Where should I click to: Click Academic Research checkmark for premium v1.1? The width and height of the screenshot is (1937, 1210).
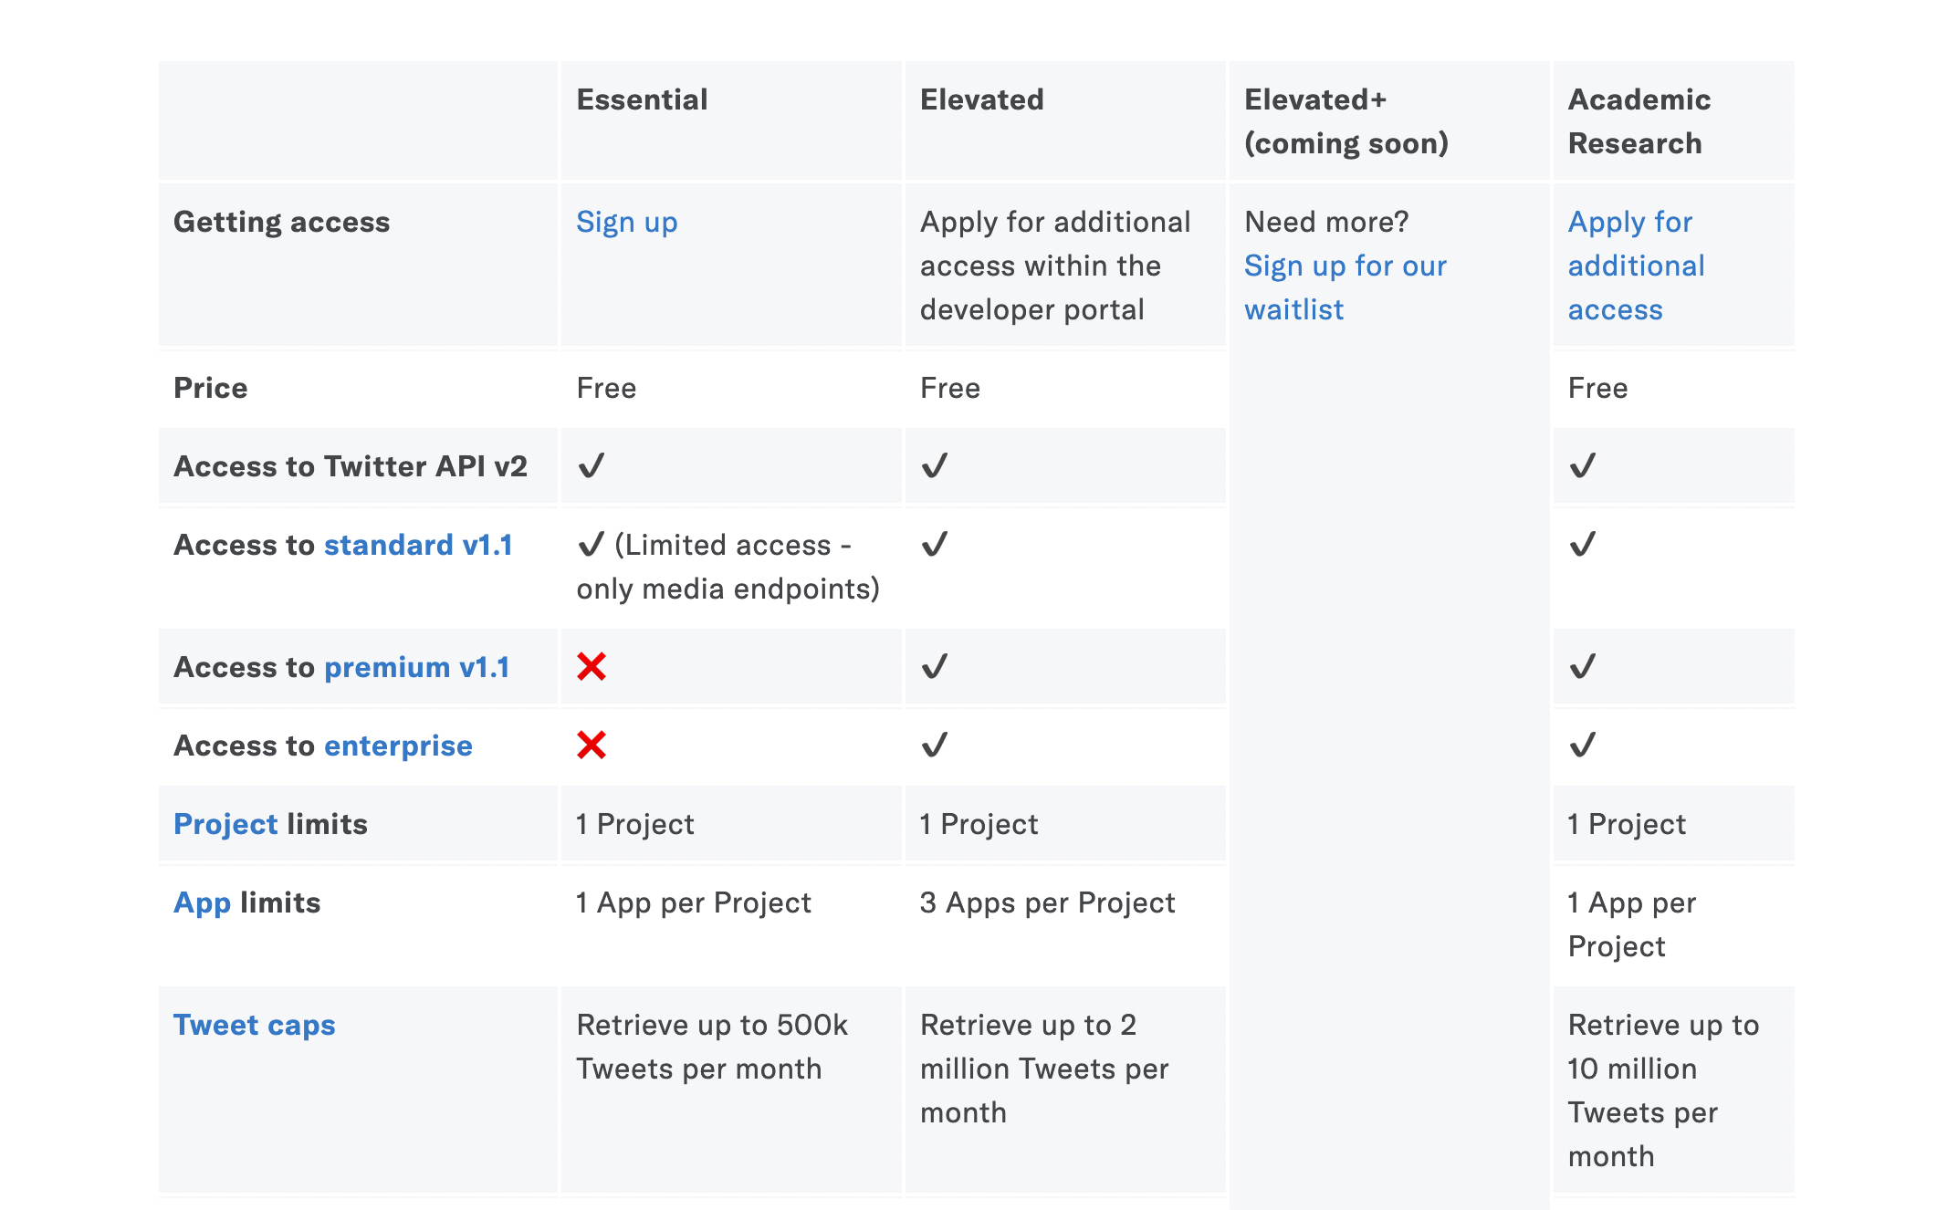(1583, 667)
